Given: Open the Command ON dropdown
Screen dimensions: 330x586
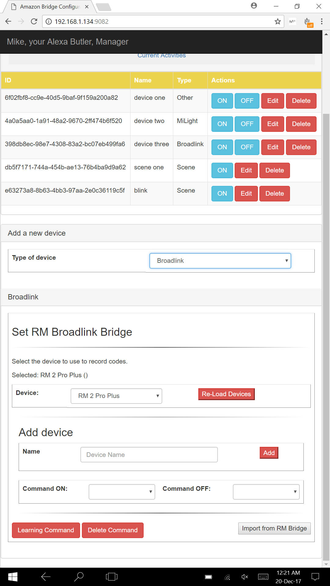Looking at the screenshot, I should tap(122, 492).
